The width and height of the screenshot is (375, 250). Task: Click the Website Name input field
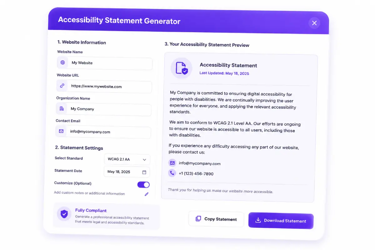coord(105,63)
